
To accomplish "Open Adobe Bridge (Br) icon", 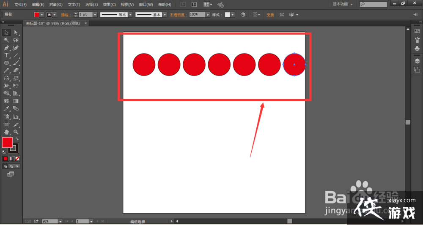I will 183,5.
